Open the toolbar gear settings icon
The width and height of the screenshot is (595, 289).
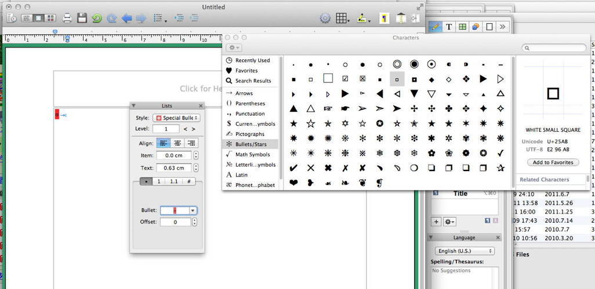point(325,19)
